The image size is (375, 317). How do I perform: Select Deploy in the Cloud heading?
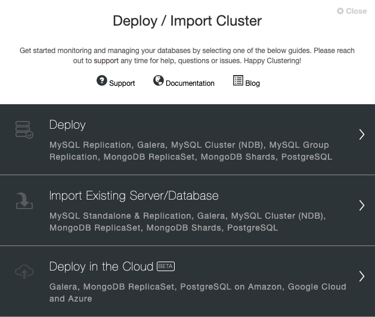[x=101, y=266]
